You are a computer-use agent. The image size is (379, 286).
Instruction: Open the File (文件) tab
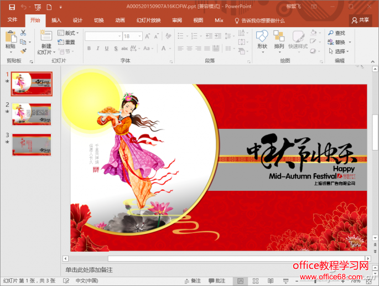(x=12, y=20)
